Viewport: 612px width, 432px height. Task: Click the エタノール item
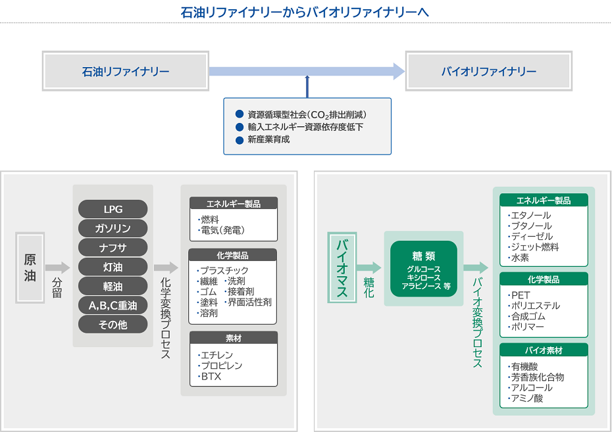pos(530,215)
